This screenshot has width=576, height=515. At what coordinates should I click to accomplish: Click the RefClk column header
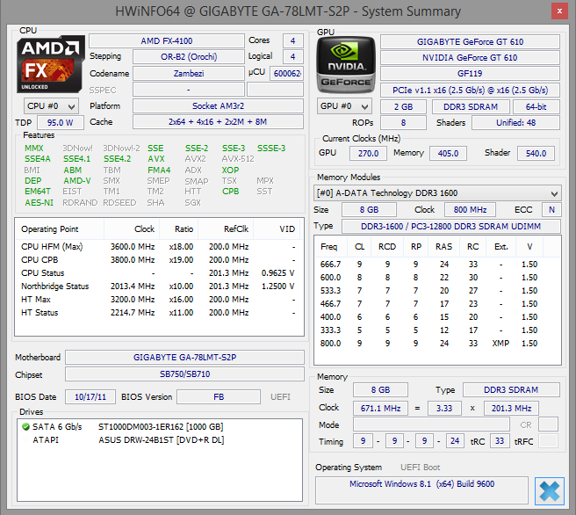pyautogui.click(x=226, y=229)
